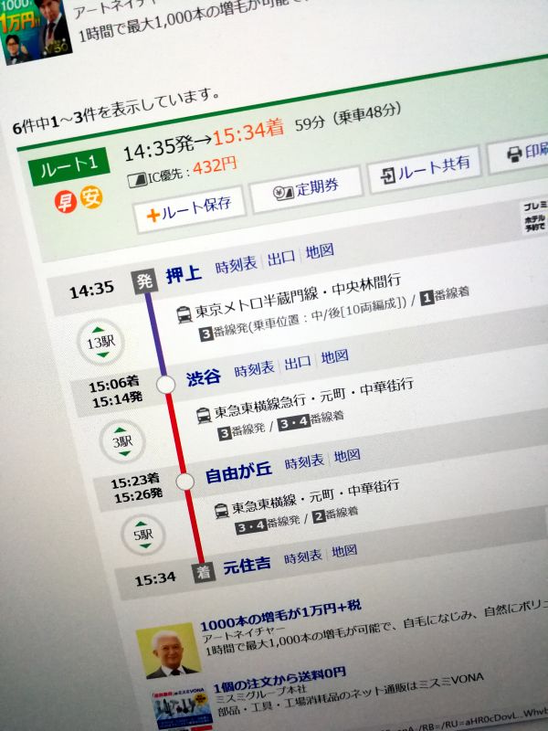Open 地図 for 押上 station

tap(320, 252)
